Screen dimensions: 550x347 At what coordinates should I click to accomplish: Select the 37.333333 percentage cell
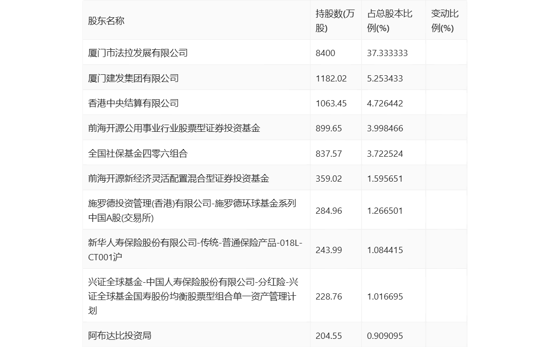(387, 53)
